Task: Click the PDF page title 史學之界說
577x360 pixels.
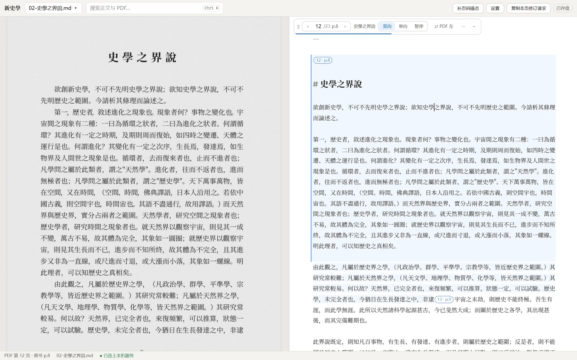Action: 143,57
